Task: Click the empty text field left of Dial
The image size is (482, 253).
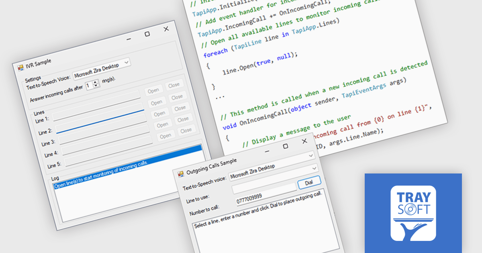Action: pyautogui.click(x=264, y=188)
